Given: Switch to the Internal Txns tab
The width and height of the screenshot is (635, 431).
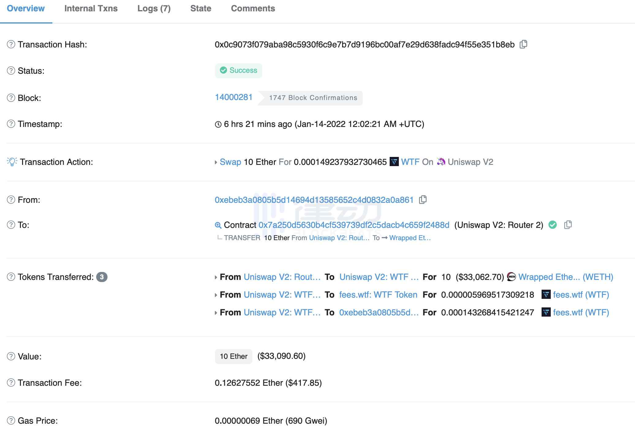Looking at the screenshot, I should point(91,9).
